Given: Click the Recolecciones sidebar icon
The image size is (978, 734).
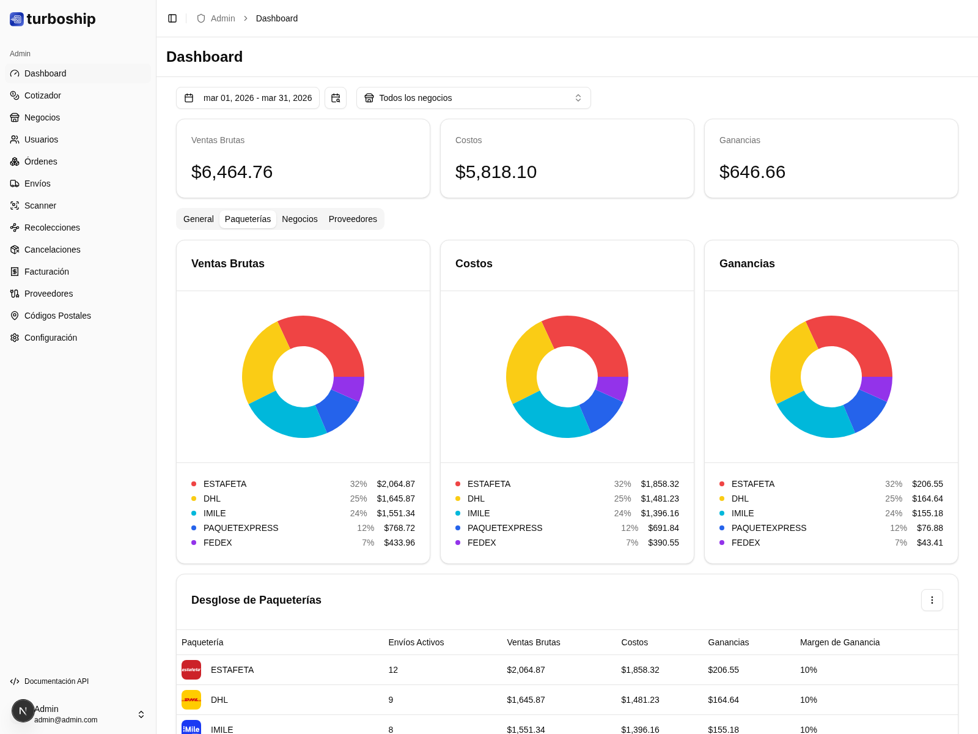Looking at the screenshot, I should point(15,228).
